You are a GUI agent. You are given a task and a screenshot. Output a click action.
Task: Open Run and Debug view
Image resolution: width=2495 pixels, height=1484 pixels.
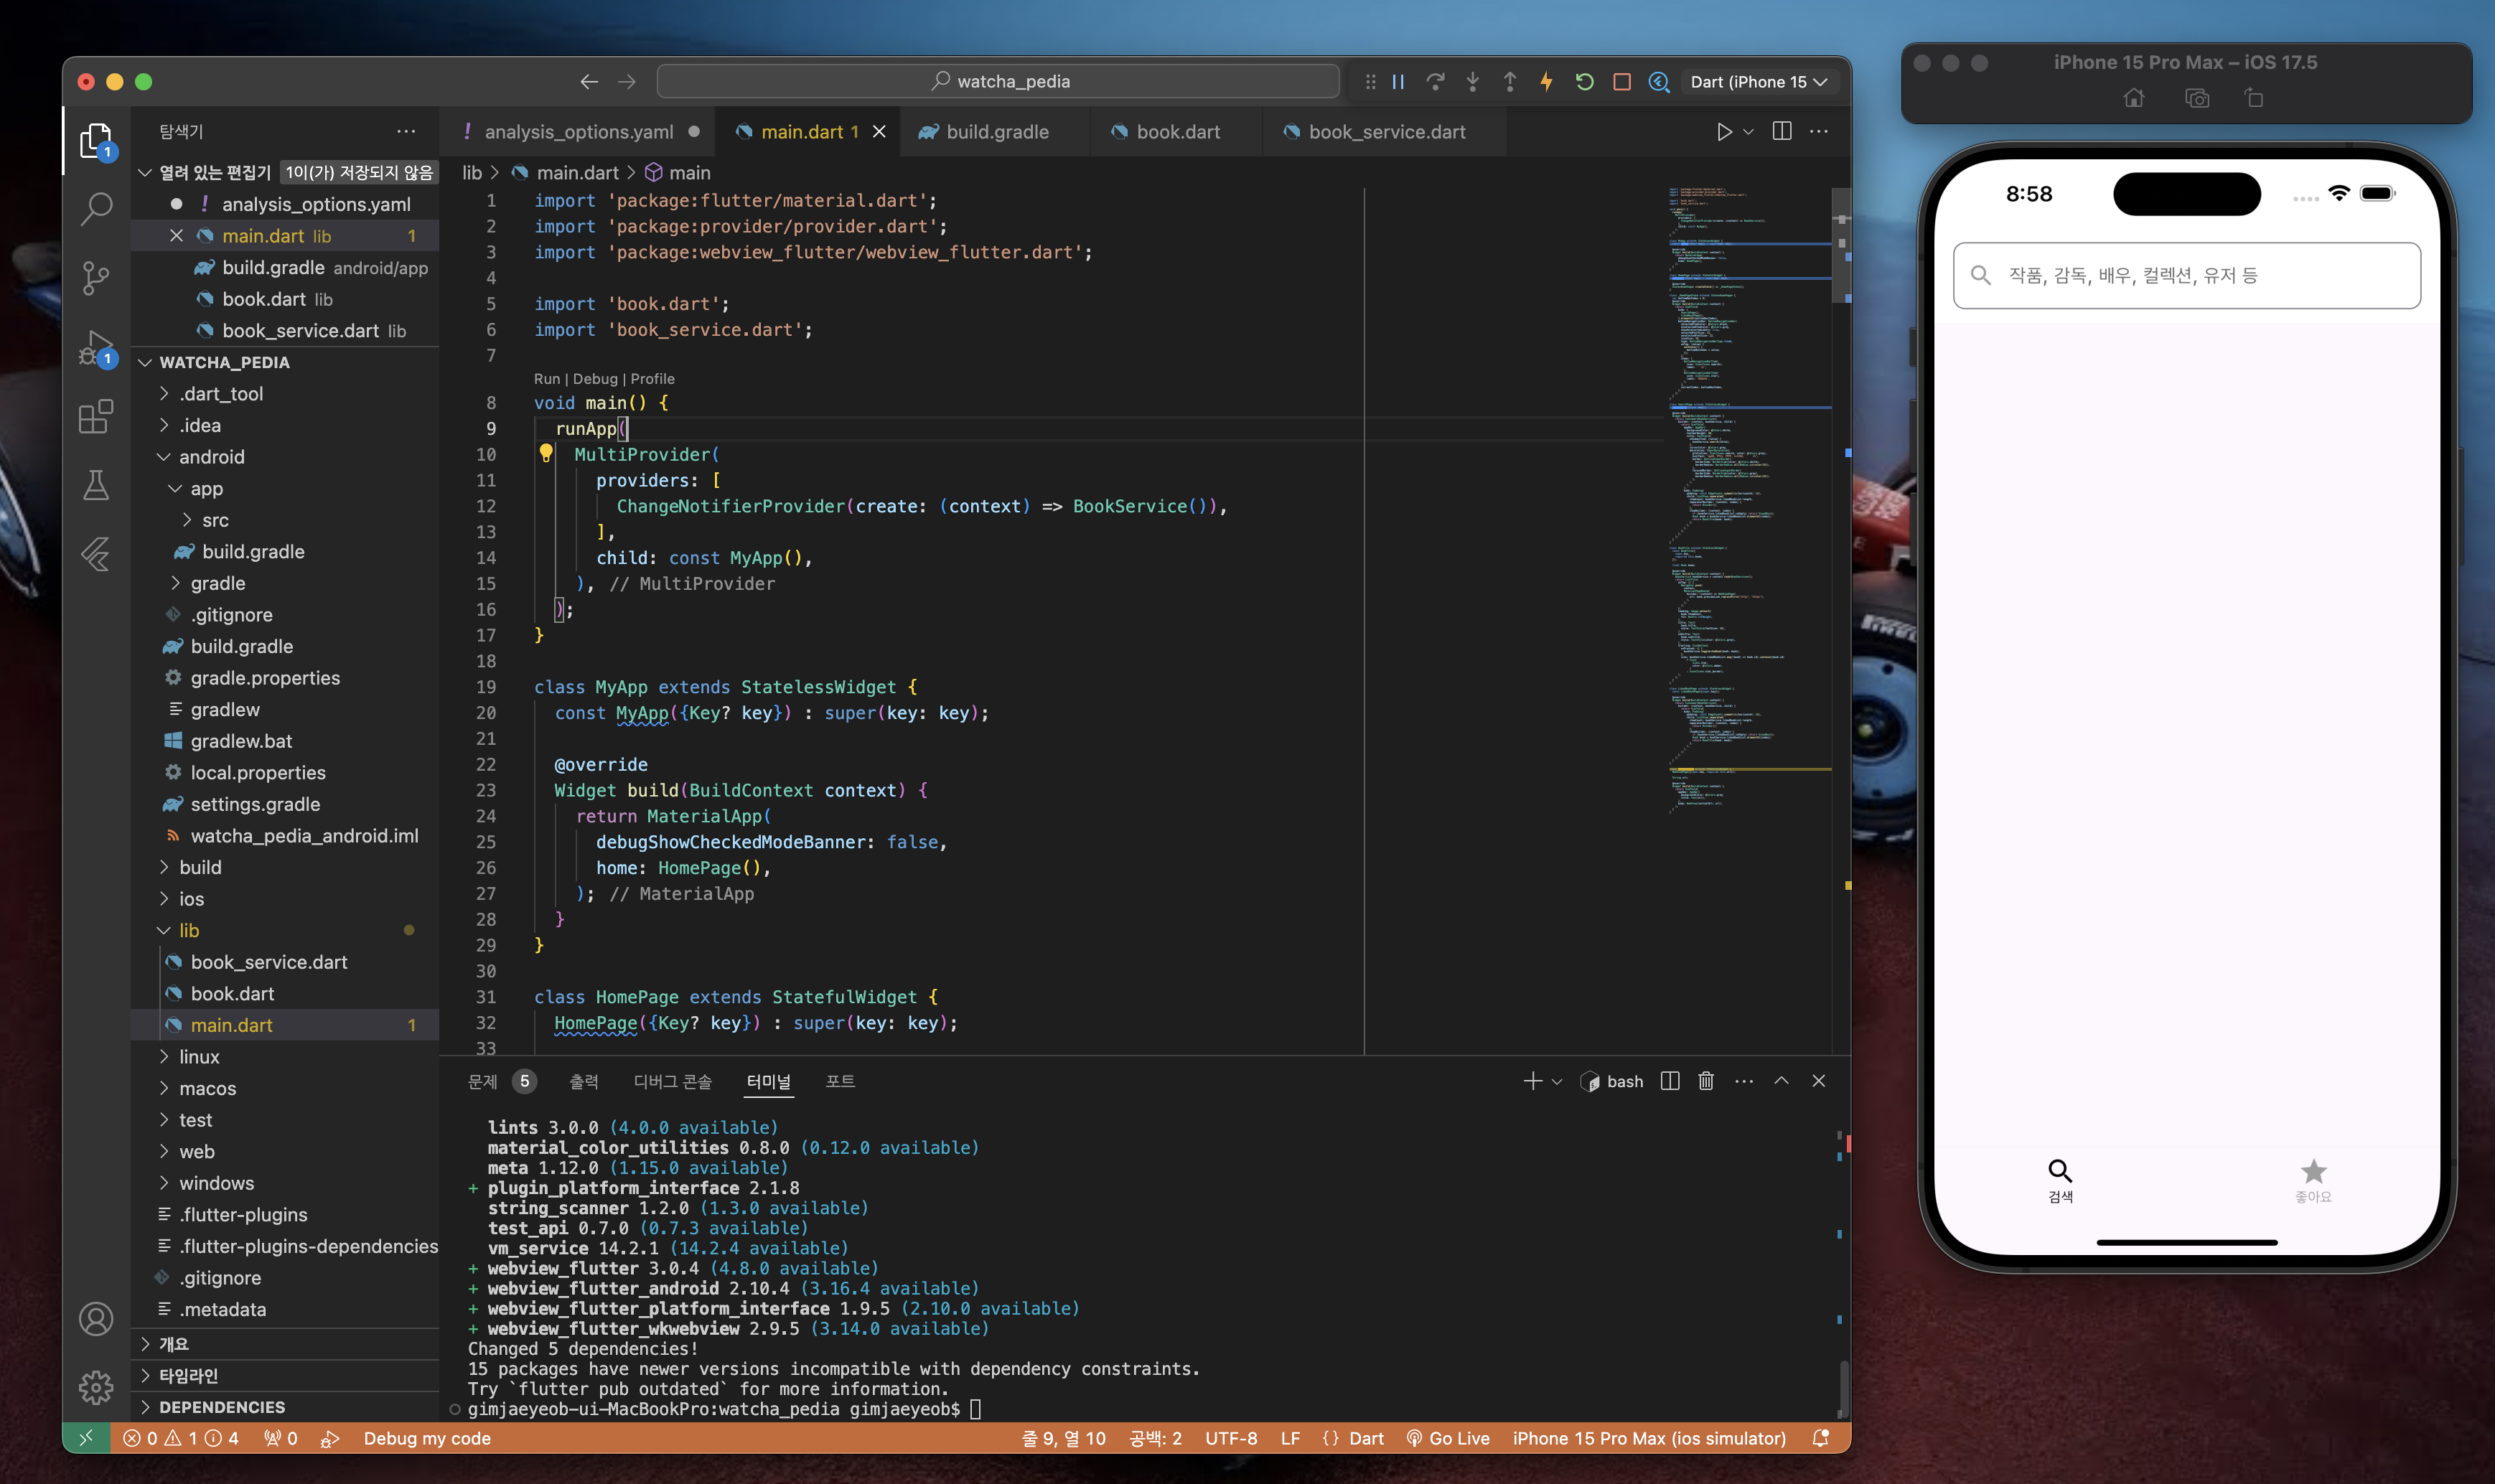point(96,348)
